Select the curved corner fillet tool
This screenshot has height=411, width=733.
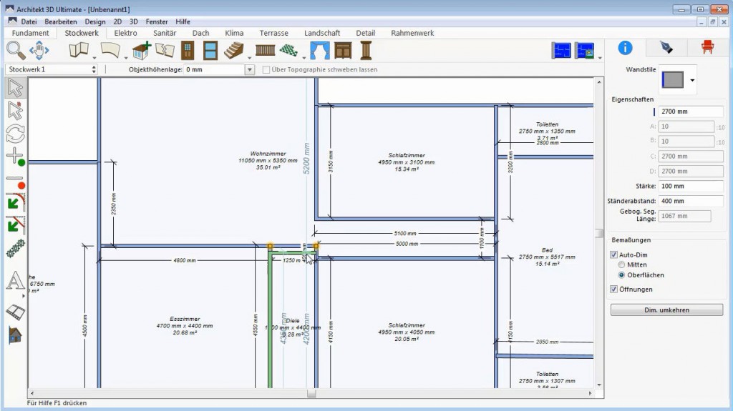pyautogui.click(x=16, y=203)
